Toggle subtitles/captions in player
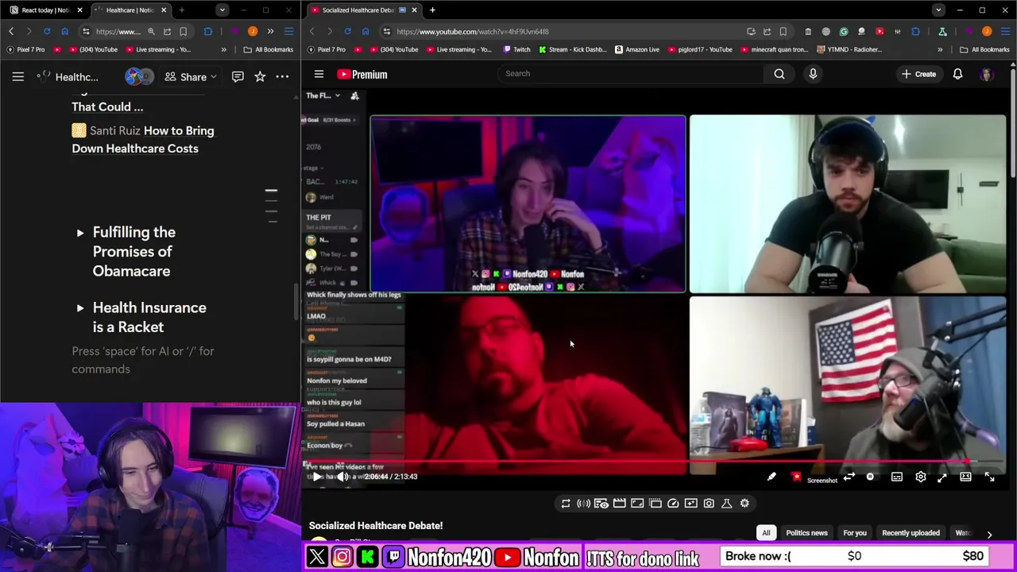The image size is (1017, 572). click(x=897, y=477)
